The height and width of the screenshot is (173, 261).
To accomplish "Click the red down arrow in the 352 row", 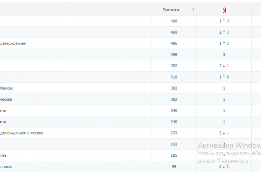I will point(224,66).
